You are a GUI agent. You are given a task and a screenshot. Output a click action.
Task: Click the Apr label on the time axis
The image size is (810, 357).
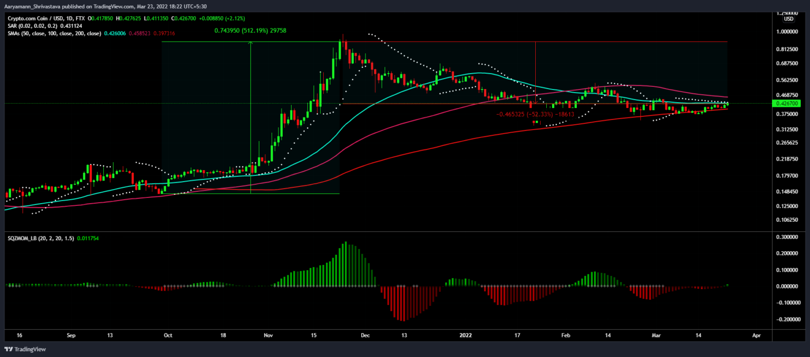coord(757,335)
